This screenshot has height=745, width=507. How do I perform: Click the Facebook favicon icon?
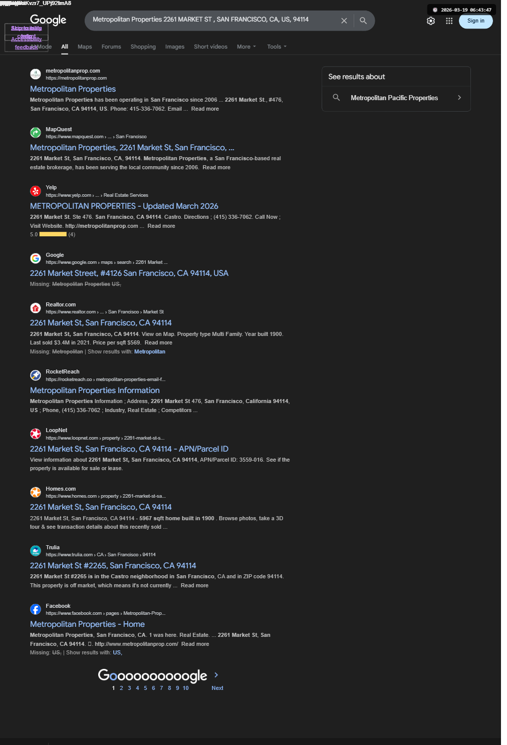coord(36,609)
